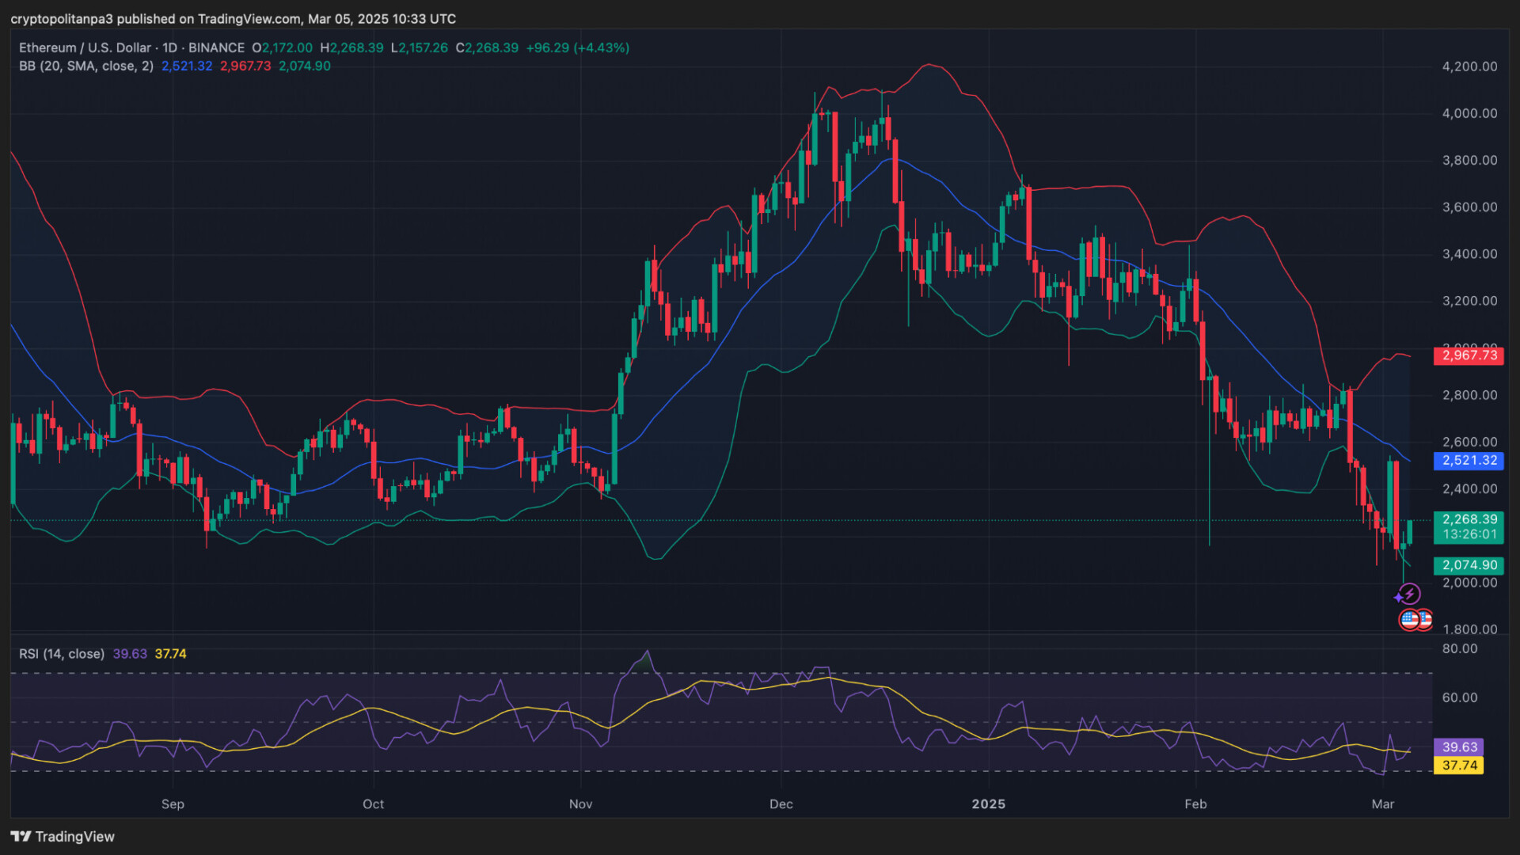Click the green 2,074.90 lower band price label
Image resolution: width=1520 pixels, height=855 pixels.
tap(1469, 565)
